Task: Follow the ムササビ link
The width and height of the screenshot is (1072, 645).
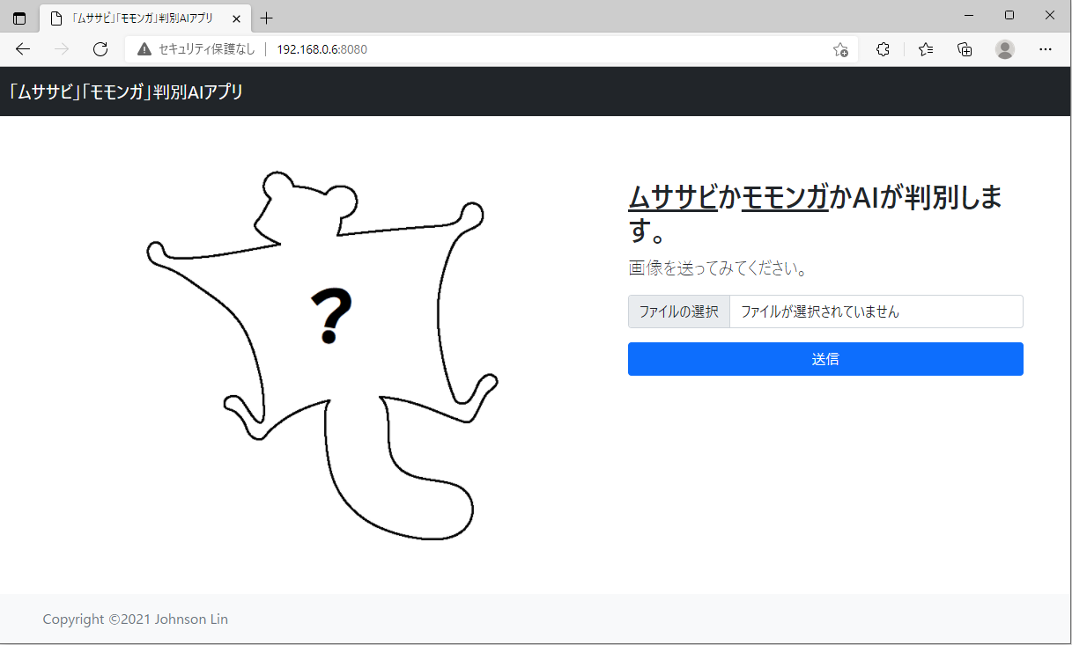Action: click(672, 198)
